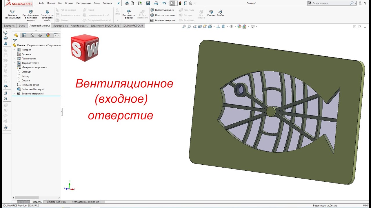Open the Трехмерные виды bottom tab

56,202
